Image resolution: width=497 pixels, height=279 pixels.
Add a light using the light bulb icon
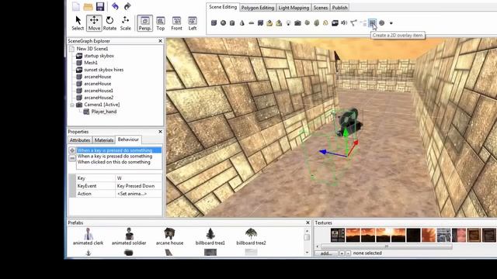point(288,22)
